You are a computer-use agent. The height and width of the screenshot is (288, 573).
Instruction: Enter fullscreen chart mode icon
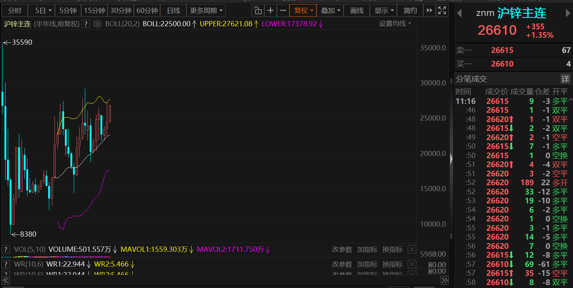pyautogui.click(x=441, y=10)
